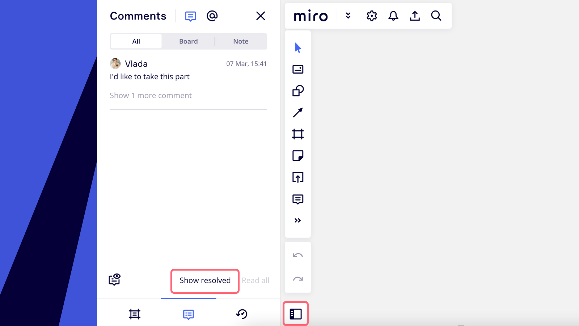Open the notifications bell
Image resolution: width=579 pixels, height=326 pixels.
(x=393, y=16)
